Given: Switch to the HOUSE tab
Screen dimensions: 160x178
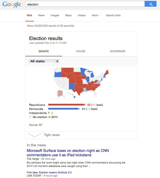Looking at the screenshot, I should click(x=81, y=51).
